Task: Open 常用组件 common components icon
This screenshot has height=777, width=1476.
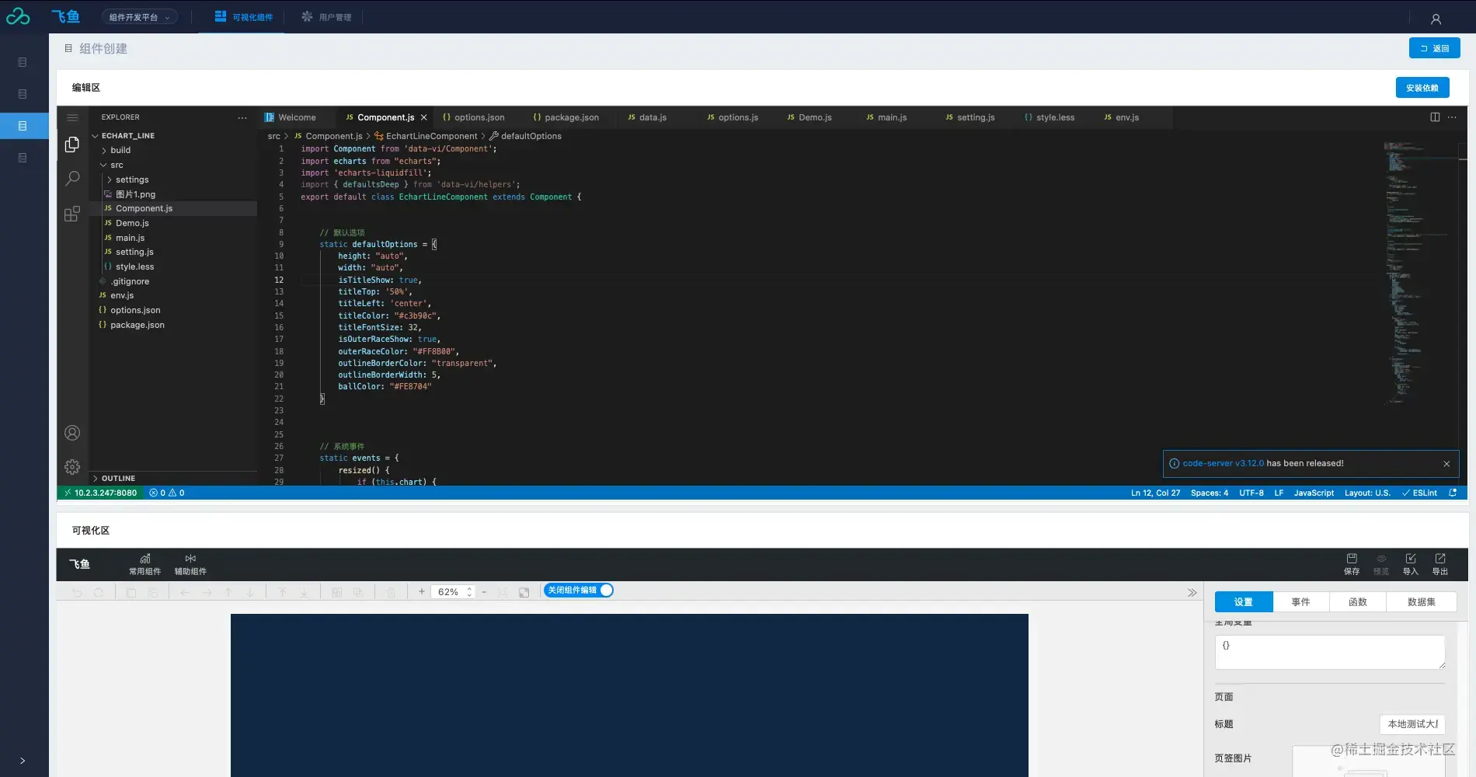Action: 145,564
